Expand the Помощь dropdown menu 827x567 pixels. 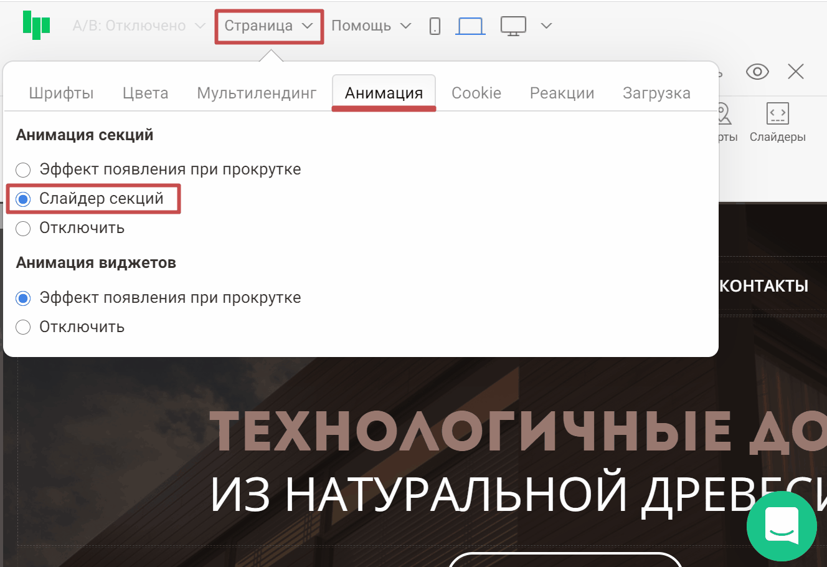click(371, 26)
